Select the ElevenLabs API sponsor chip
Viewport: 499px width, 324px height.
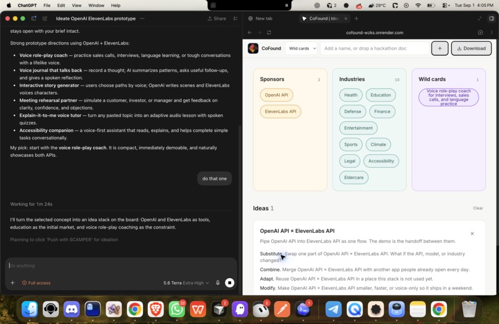point(280,112)
